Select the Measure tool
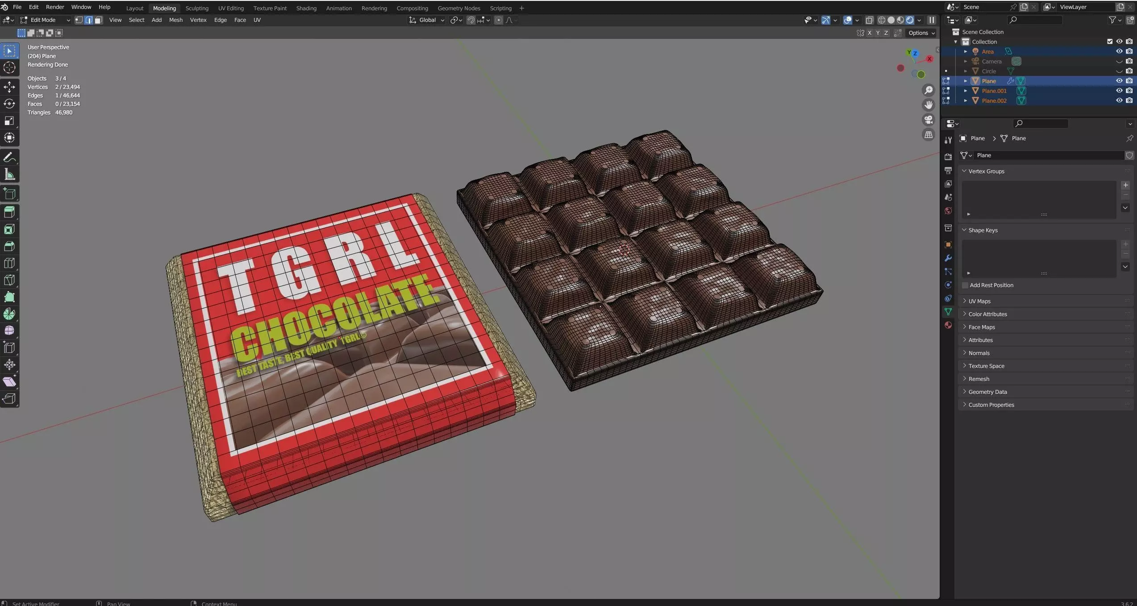Screen dimensions: 1137x606 coord(9,175)
